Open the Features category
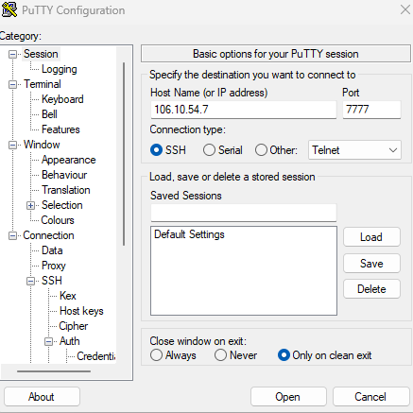Screen dimensions: 413x413 pyautogui.click(x=60, y=129)
